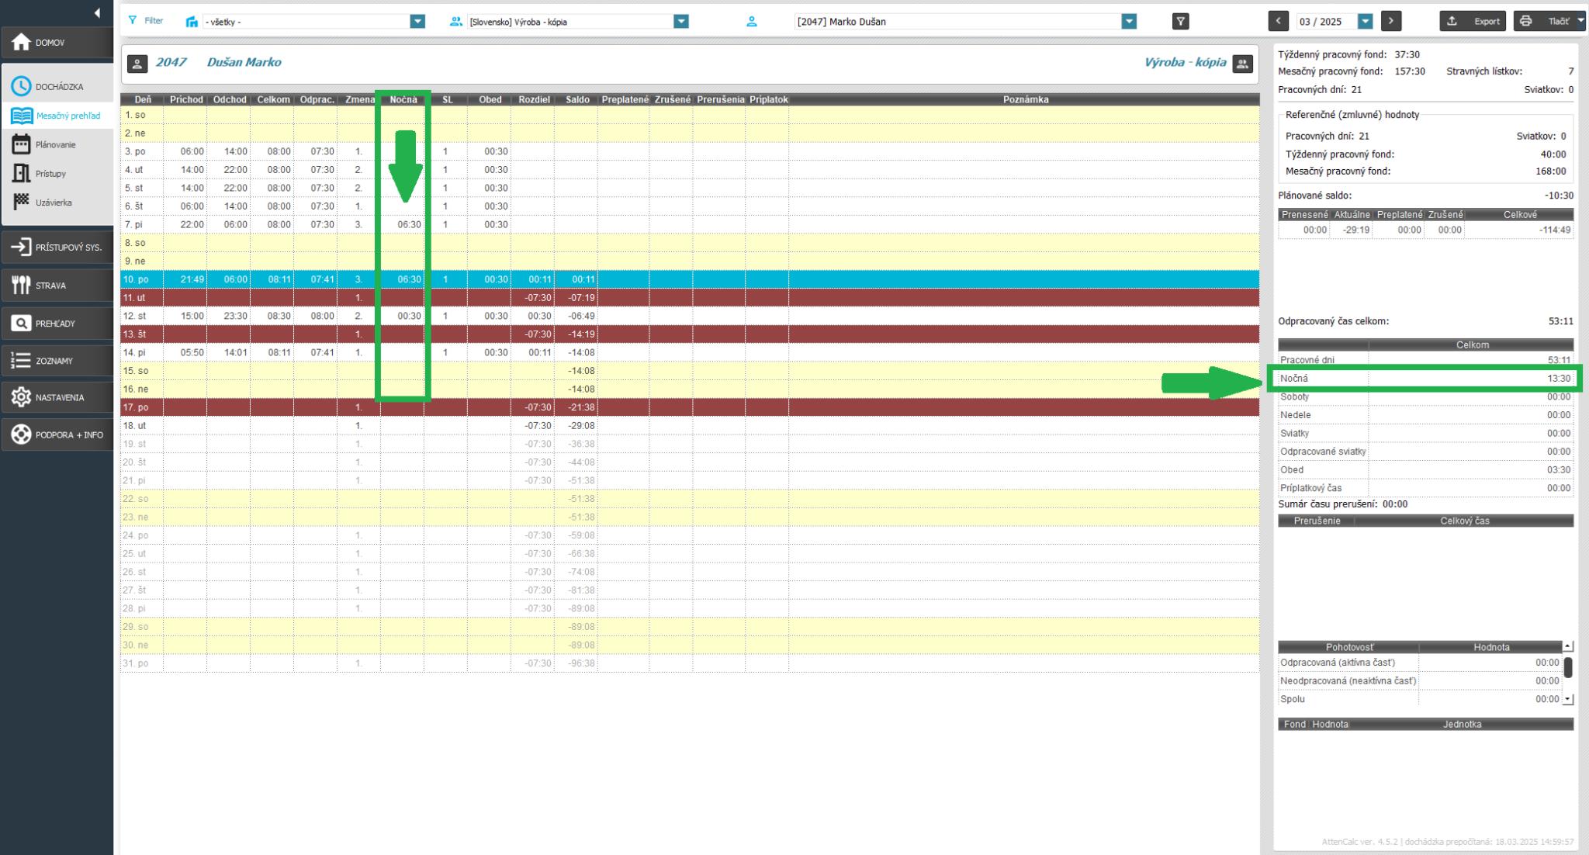Viewport: 1589px width, 855px height.
Task: Open Uzávierka checkered flag item
Action: (x=22, y=202)
